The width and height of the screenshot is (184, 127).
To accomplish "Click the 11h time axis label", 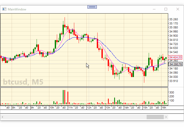I will click(x=71, y=108).
